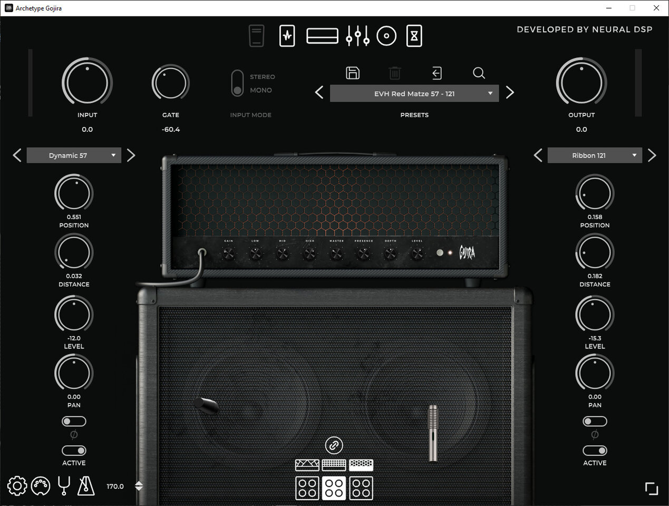Open the Ribbon 121 microphone dropdown

point(595,155)
